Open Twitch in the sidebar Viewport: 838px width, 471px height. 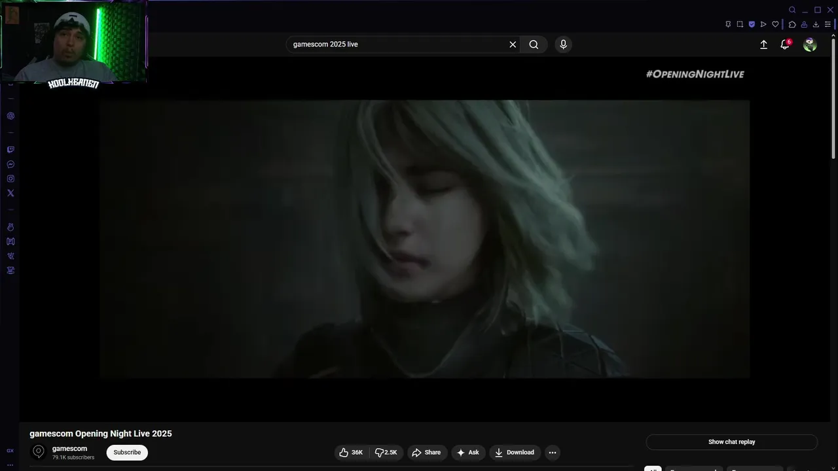pos(10,150)
